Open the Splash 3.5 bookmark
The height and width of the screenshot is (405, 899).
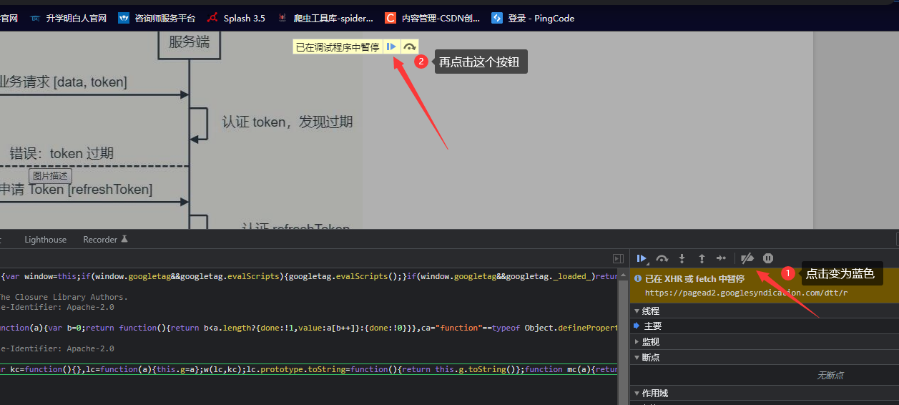coord(236,19)
